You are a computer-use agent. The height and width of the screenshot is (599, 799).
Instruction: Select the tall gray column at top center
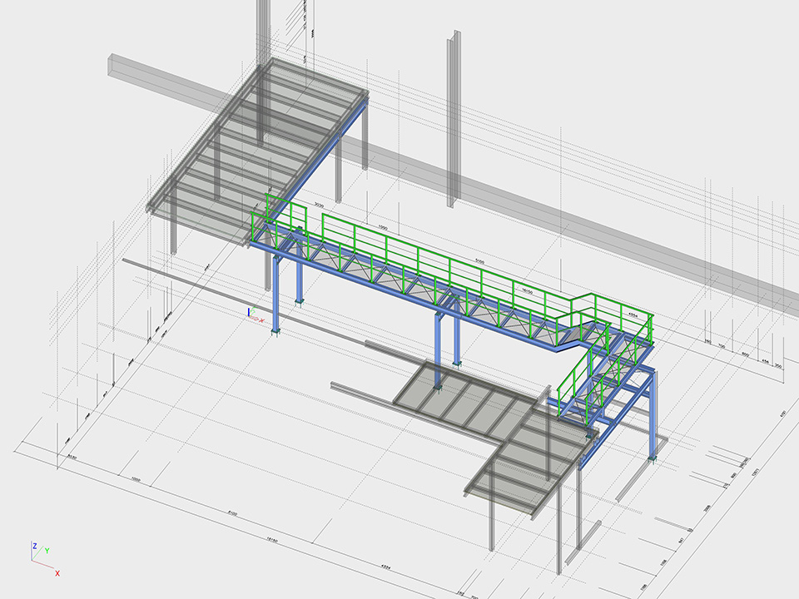click(x=454, y=116)
